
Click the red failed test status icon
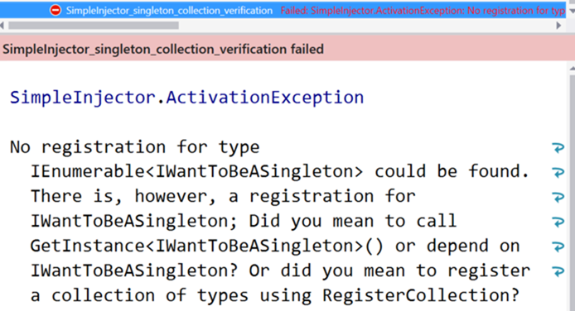click(x=56, y=10)
